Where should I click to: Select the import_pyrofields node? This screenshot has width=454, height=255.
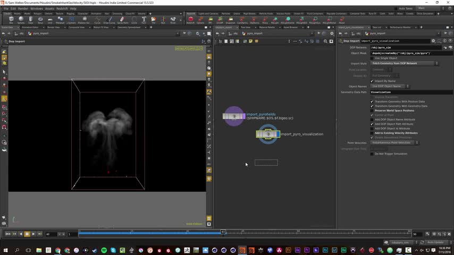pos(234,116)
